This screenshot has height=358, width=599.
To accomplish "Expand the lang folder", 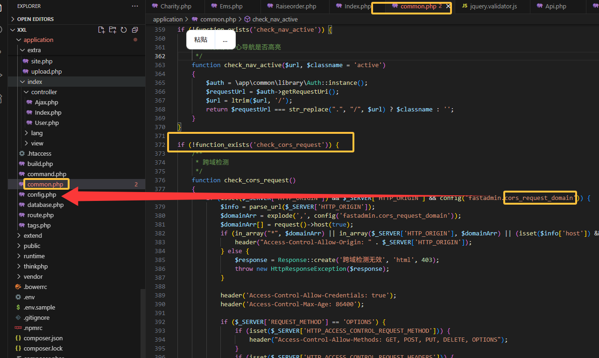I will (x=37, y=133).
